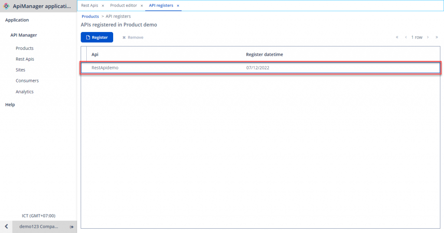Close the Product editor tab
The image size is (444, 233).
click(142, 6)
